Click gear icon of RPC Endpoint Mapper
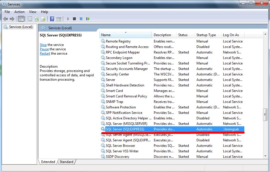Screen dimensions: 270x172 pos(103,52)
